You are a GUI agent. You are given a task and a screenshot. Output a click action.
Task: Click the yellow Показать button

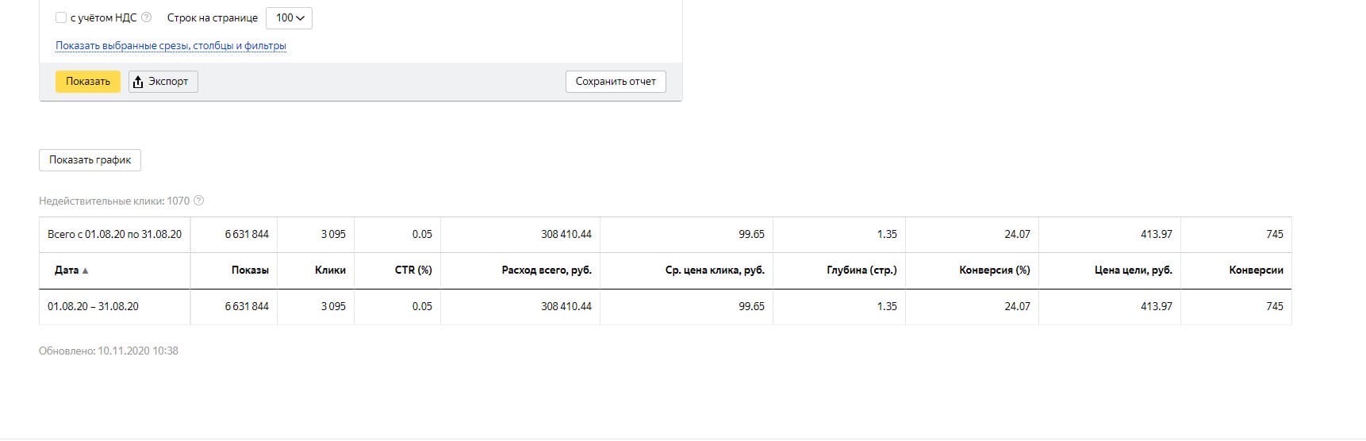click(x=88, y=82)
